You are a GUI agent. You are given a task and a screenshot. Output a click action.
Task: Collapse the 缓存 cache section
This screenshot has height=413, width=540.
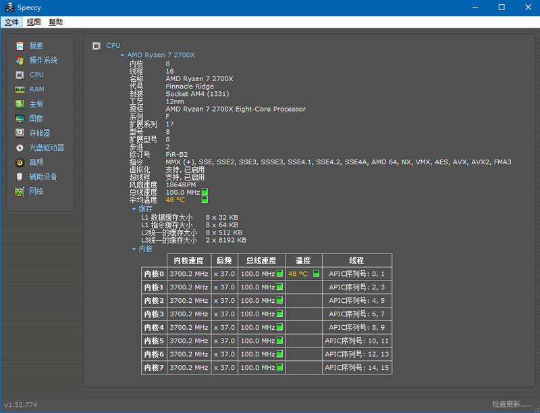[x=134, y=210]
